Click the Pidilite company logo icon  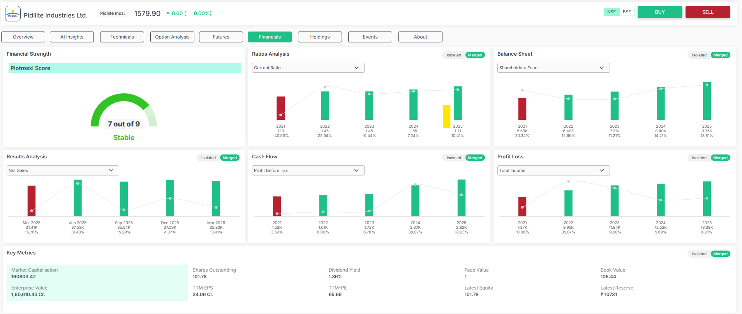tap(13, 14)
